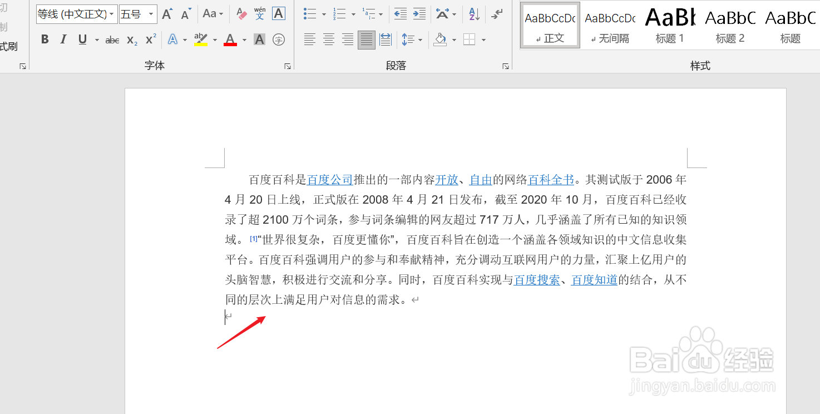Expand borders dropdown arrow
This screenshot has height=414, width=820.
pos(483,40)
